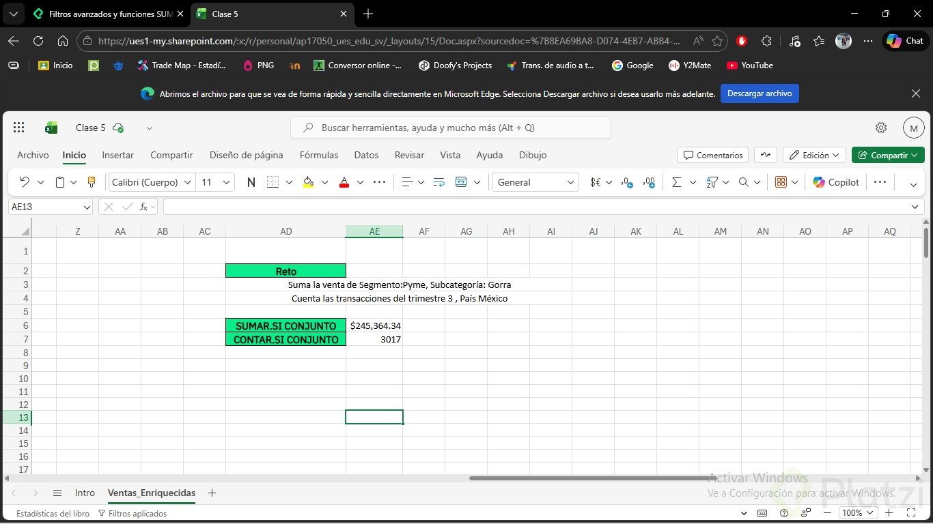The width and height of the screenshot is (933, 524).
Task: Click the search box Buscar herramientas
Action: click(x=451, y=128)
